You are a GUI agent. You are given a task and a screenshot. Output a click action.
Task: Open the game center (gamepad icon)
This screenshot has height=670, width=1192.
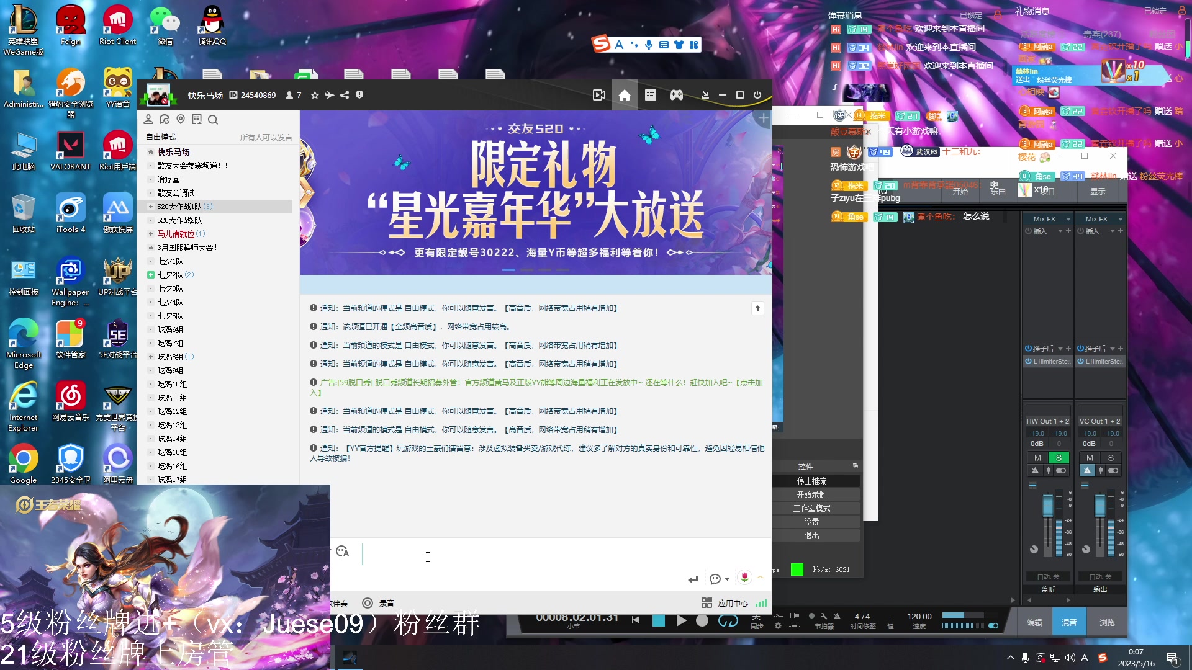[677, 95]
